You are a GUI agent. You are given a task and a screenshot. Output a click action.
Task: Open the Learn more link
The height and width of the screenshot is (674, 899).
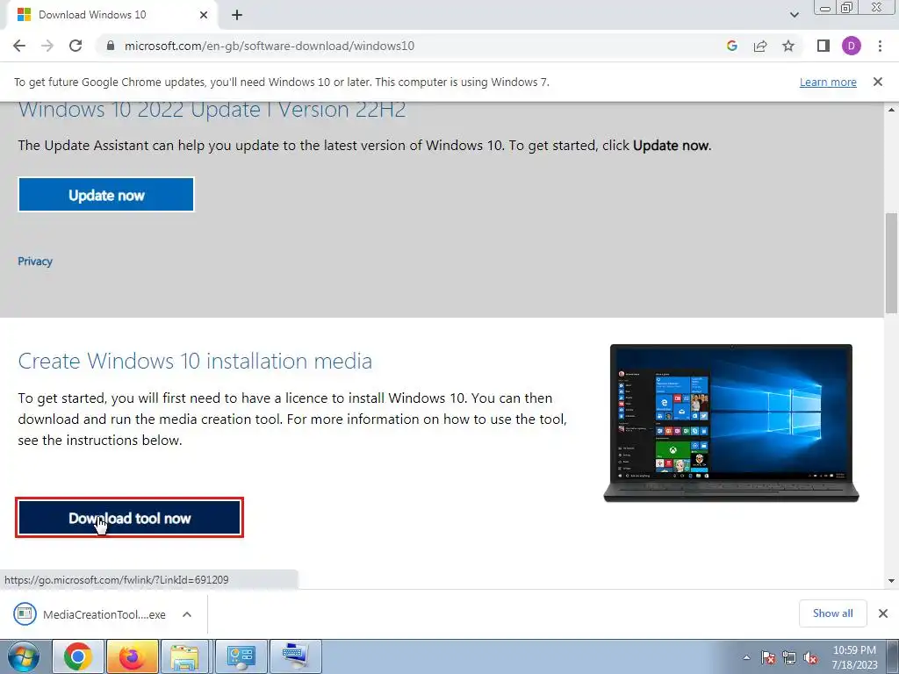pyautogui.click(x=828, y=82)
